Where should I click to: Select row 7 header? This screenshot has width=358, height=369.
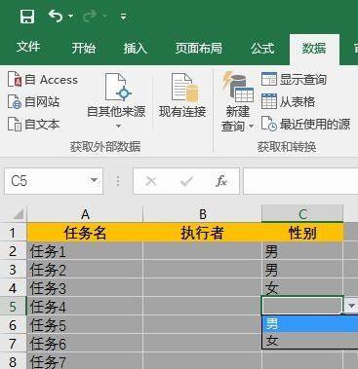tap(13, 344)
